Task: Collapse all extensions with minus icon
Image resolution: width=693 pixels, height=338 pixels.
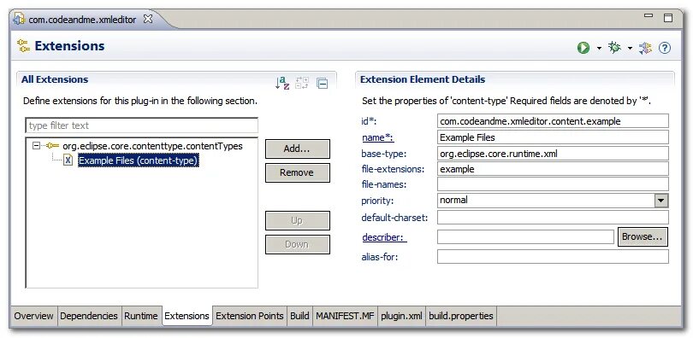Action: pos(323,83)
